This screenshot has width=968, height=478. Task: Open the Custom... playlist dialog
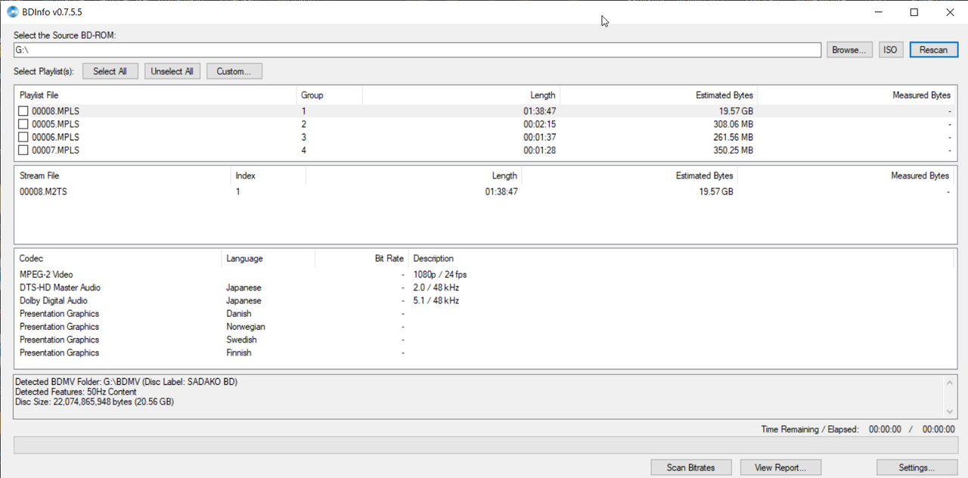point(234,71)
